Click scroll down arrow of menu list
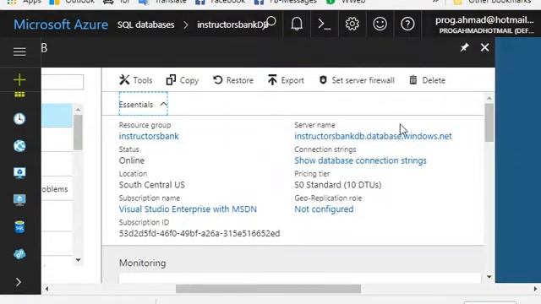 (78, 260)
